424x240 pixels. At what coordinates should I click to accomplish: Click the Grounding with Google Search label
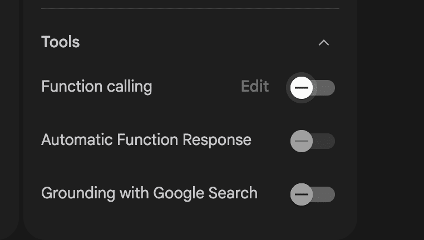149,193
